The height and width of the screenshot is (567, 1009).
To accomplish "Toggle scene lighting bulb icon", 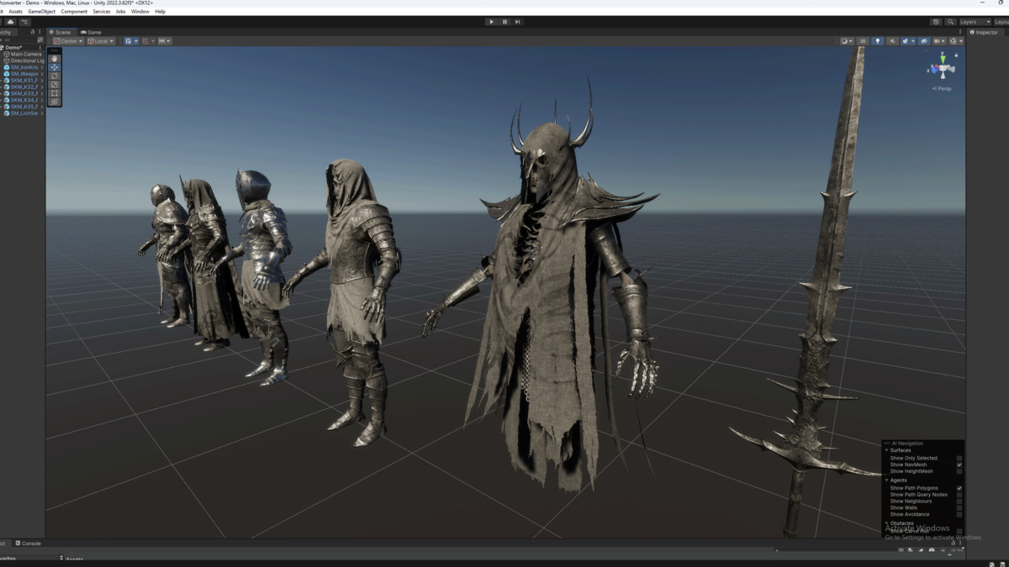I will point(878,41).
